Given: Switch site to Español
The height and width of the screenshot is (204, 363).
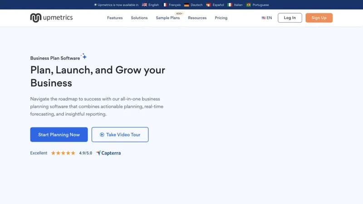Looking at the screenshot, I should tap(218, 5).
